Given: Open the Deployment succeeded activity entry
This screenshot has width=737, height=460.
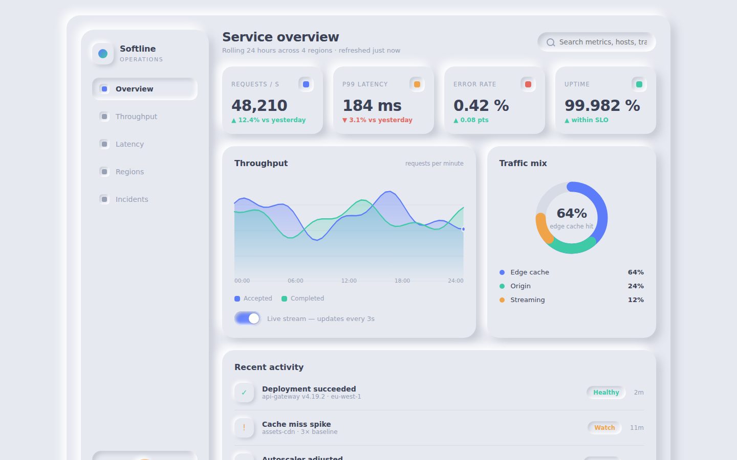Looking at the screenshot, I should 439,393.
